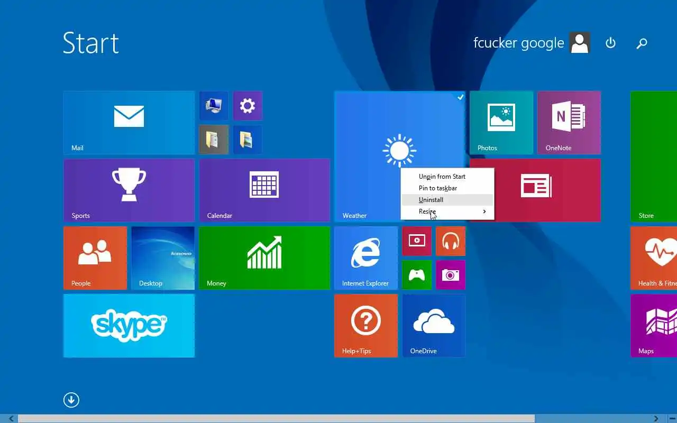This screenshot has width=677, height=423.
Task: Open the This PC small tile
Action: tap(214, 106)
